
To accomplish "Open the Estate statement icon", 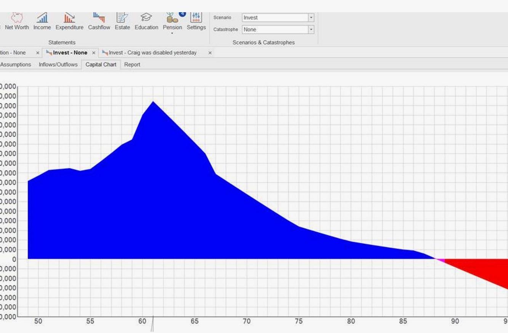I will tap(122, 18).
